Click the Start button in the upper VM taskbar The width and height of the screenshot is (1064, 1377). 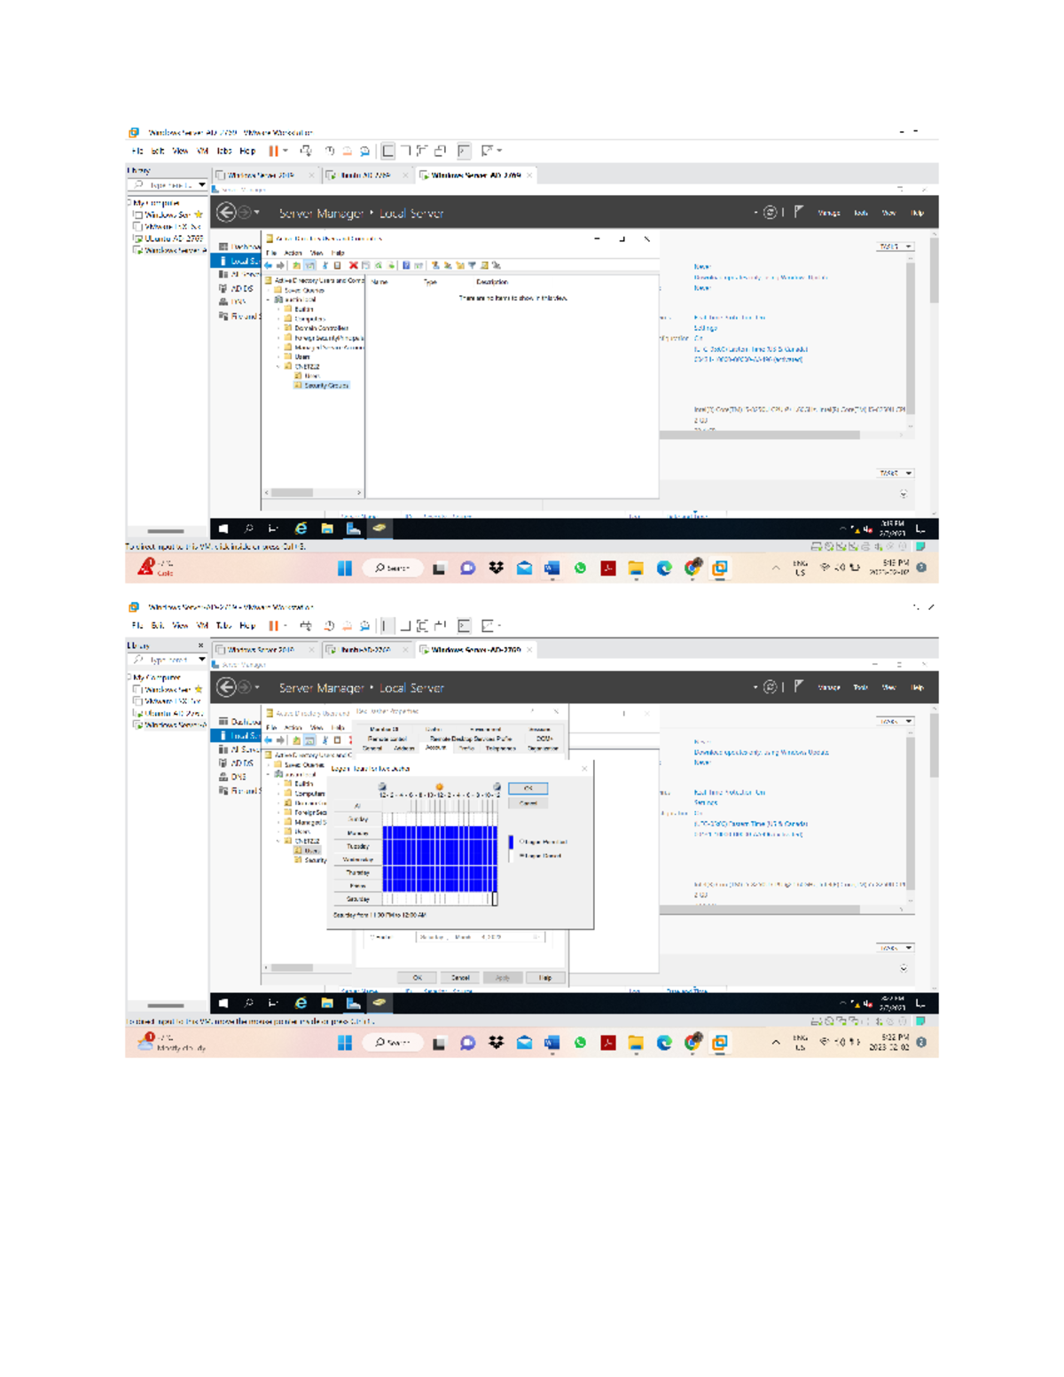[x=223, y=529]
